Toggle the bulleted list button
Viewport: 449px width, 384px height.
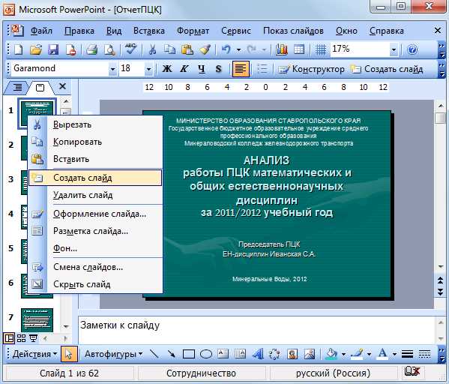click(262, 69)
